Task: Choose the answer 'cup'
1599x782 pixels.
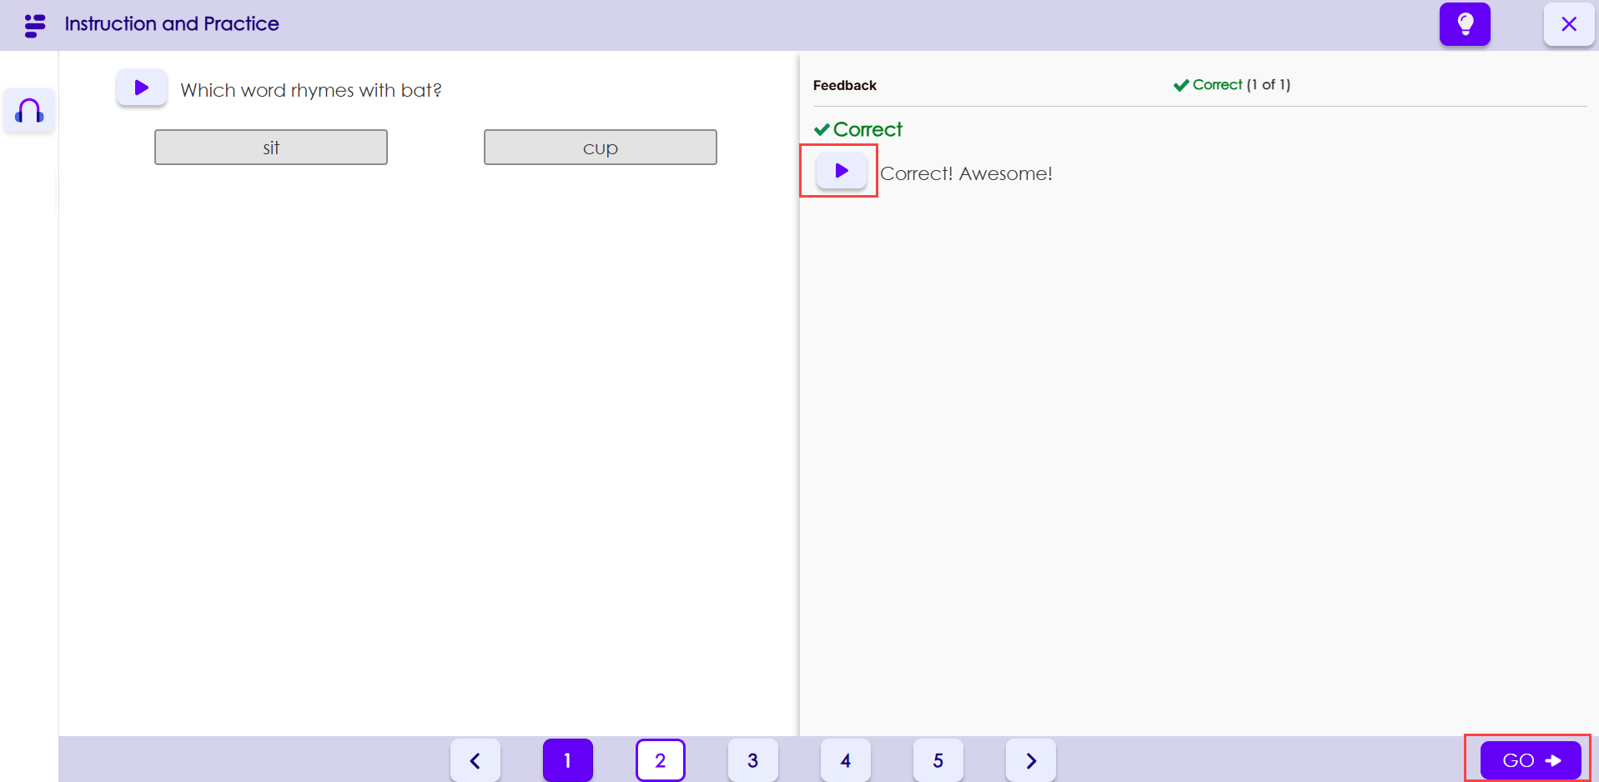Action: point(600,148)
